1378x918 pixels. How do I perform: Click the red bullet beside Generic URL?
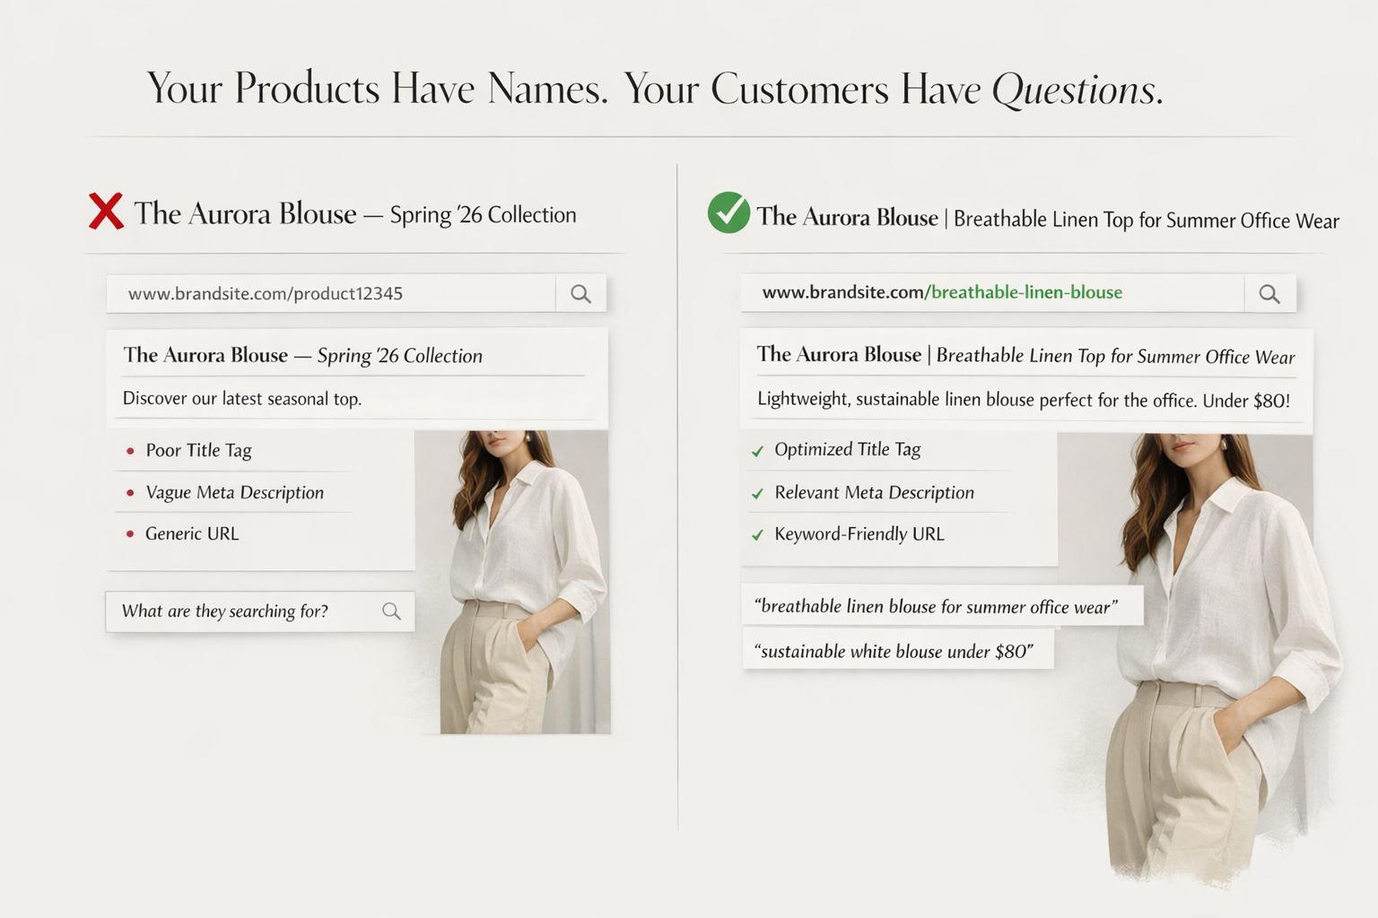pyautogui.click(x=130, y=533)
